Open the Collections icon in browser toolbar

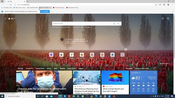pos(164,5)
